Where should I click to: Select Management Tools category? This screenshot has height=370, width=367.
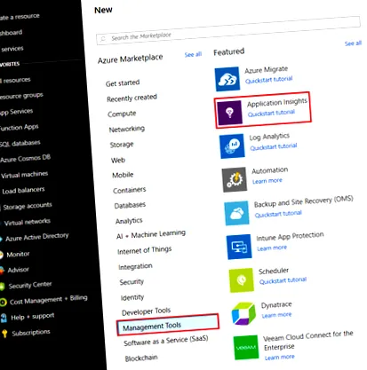[168, 325]
